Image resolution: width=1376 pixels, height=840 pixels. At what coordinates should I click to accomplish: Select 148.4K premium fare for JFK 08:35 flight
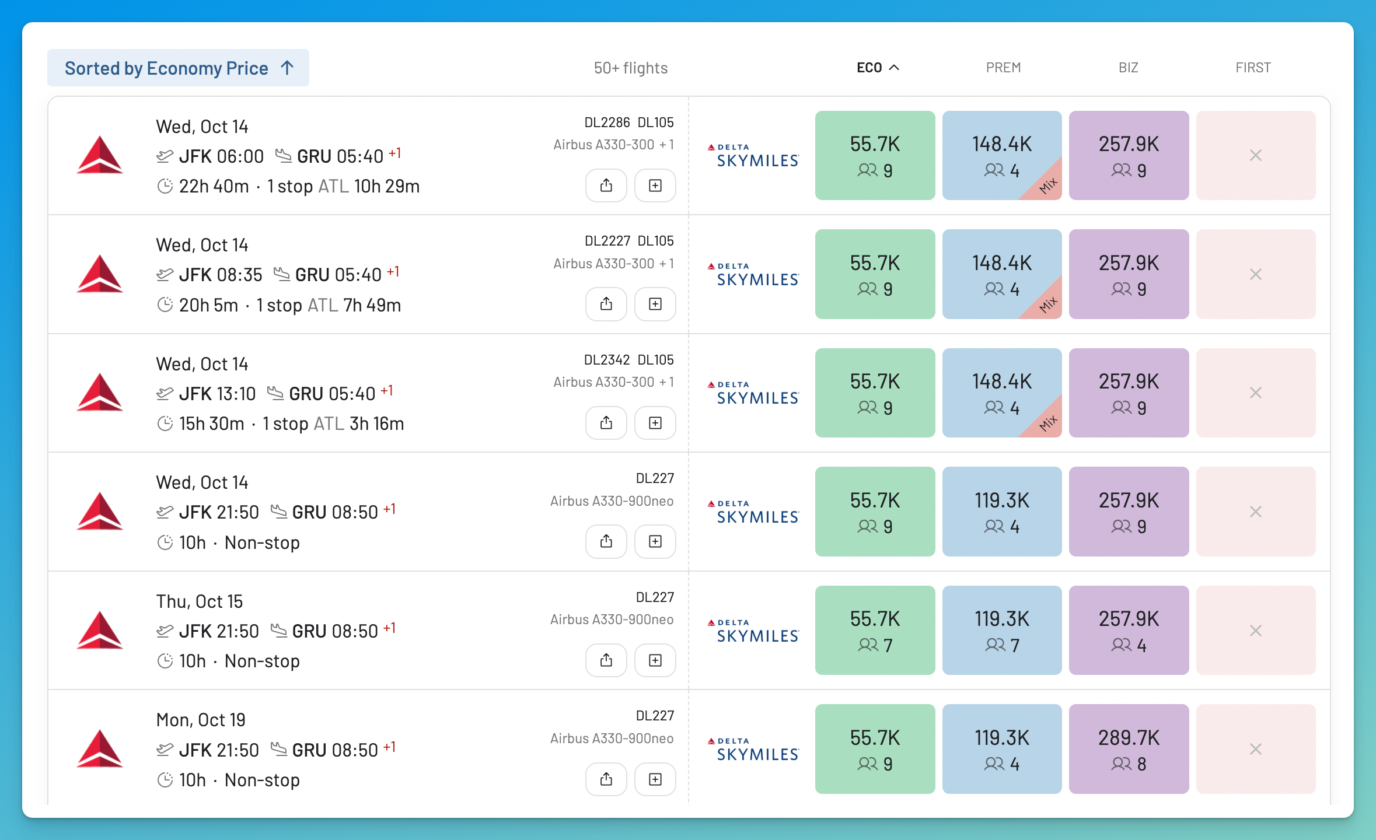point(1002,274)
